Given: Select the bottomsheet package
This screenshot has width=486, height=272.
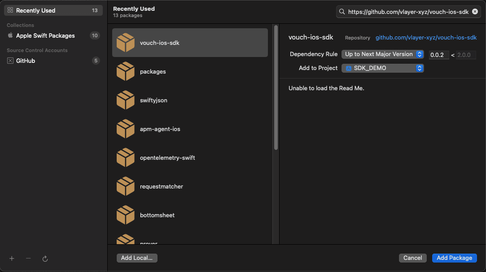Looking at the screenshot, I should tap(190, 215).
